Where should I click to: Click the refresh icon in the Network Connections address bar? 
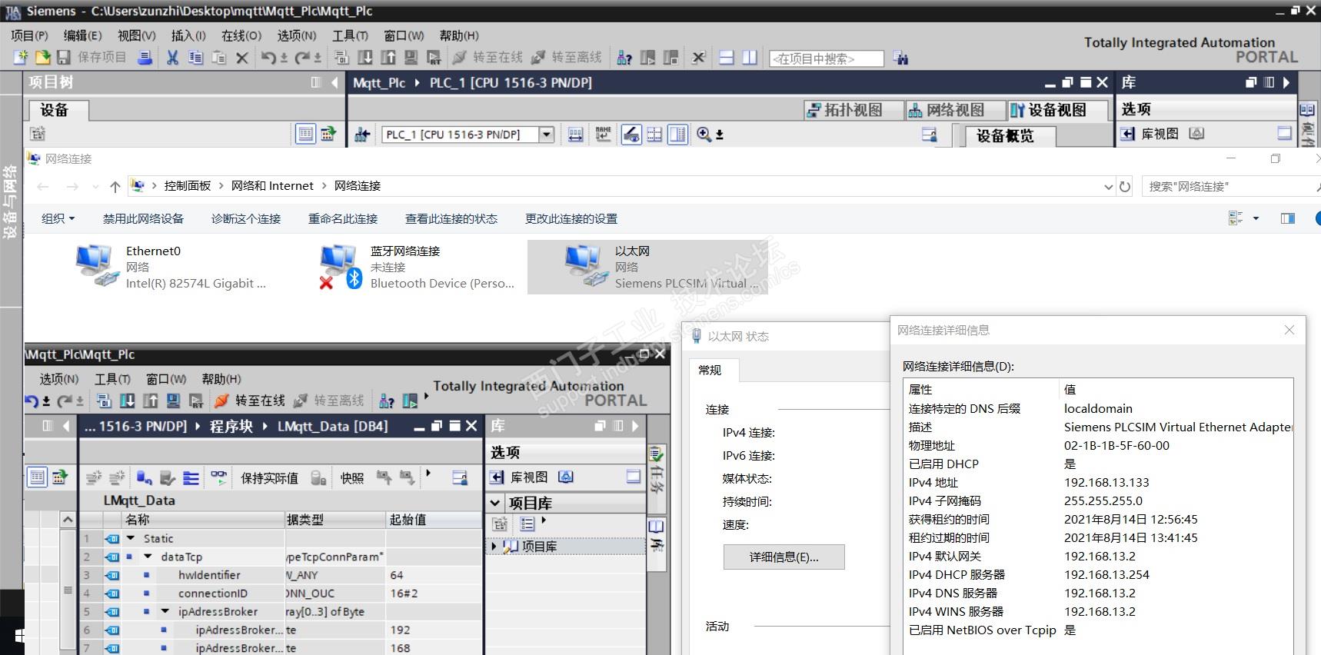[1125, 186]
